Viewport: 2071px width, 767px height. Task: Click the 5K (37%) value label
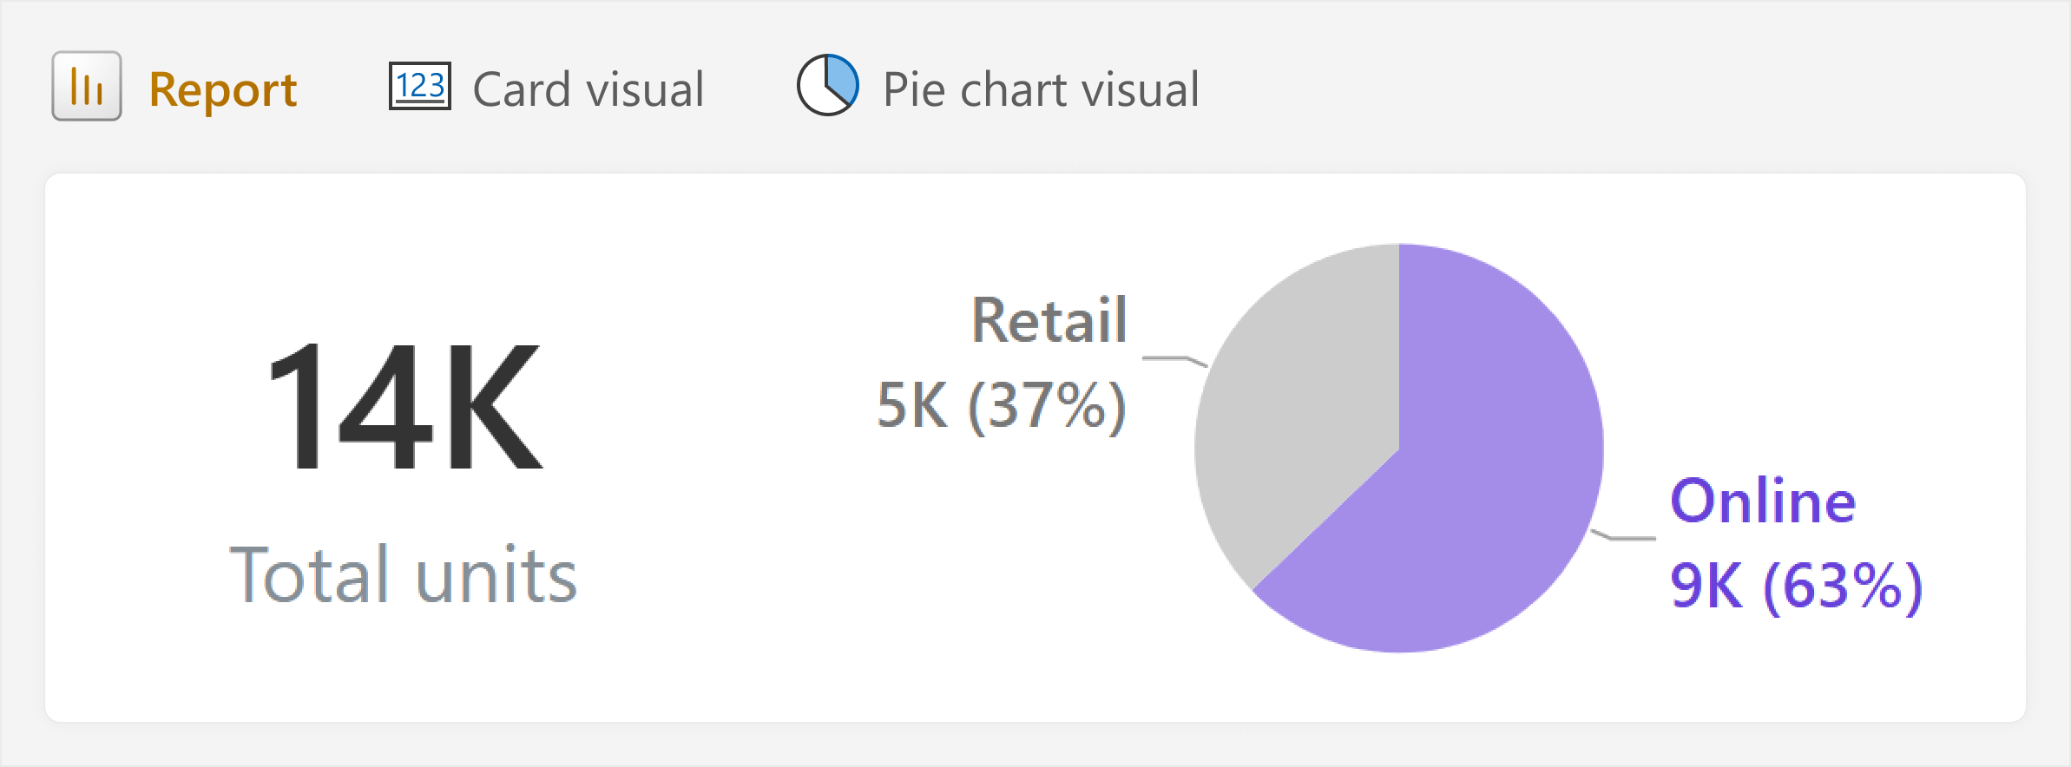pyautogui.click(x=1002, y=405)
